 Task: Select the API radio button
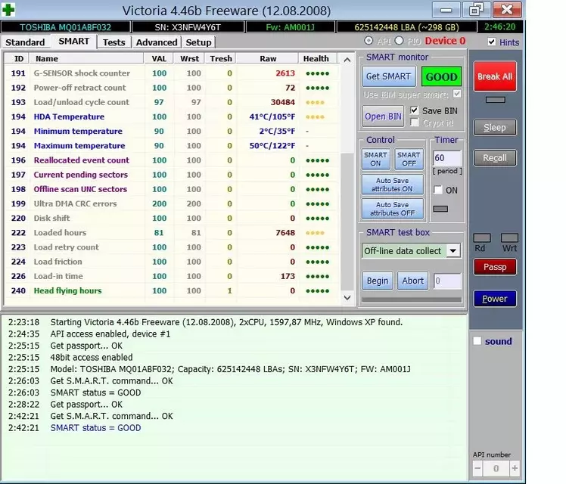pyautogui.click(x=369, y=41)
